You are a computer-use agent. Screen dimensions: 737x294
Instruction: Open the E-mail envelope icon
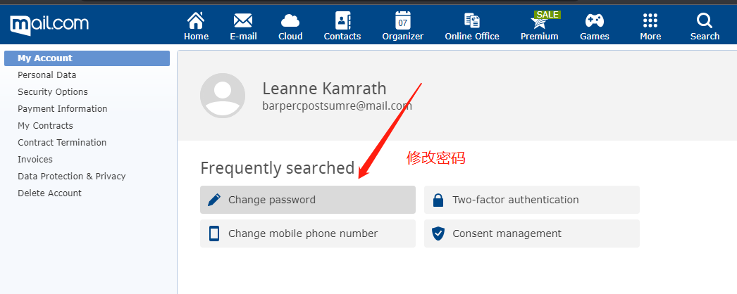tap(243, 21)
